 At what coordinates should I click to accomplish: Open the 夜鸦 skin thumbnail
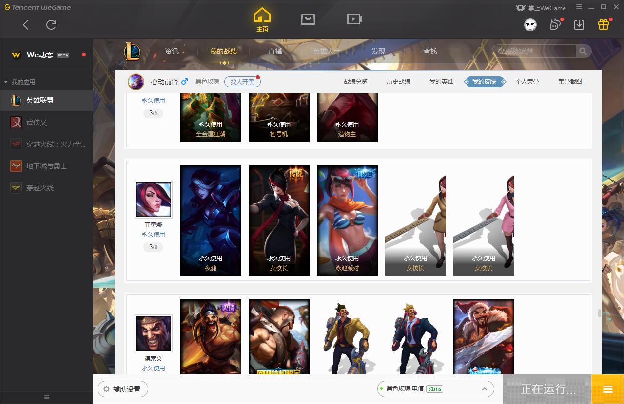[x=211, y=220]
